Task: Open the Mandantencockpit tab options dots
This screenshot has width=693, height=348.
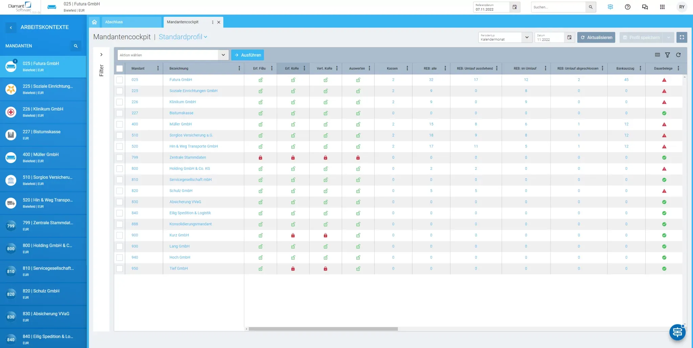Action: coord(213,22)
